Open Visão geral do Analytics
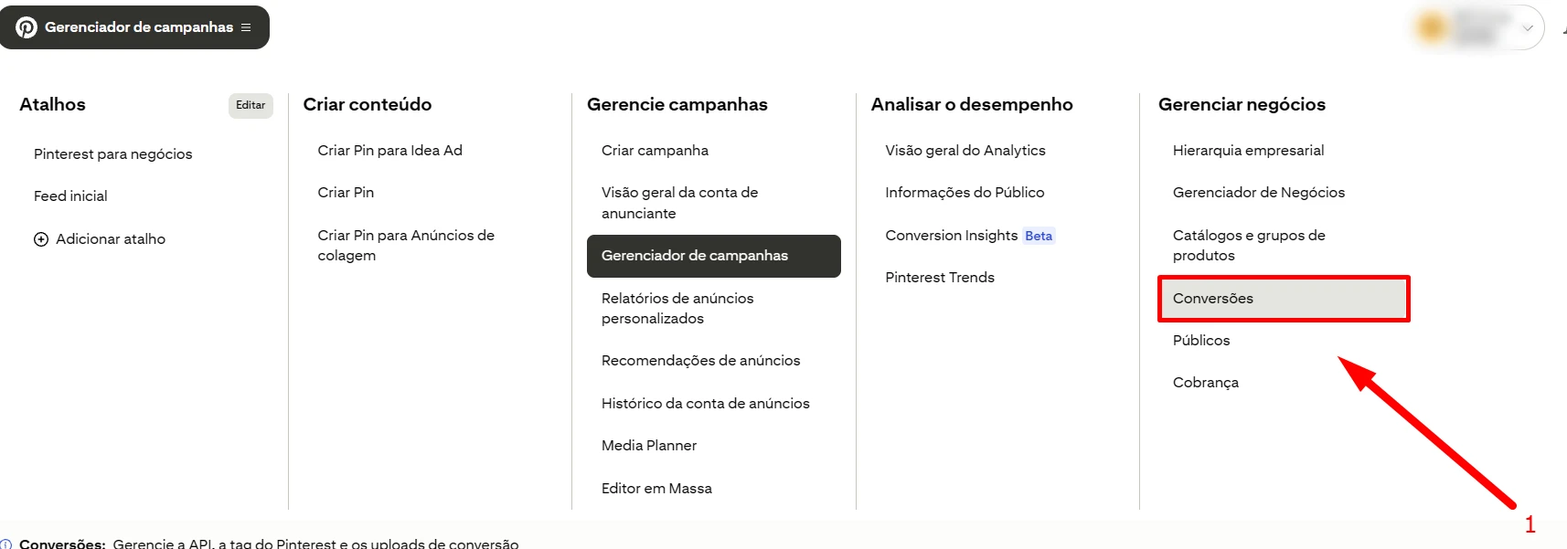 point(965,151)
